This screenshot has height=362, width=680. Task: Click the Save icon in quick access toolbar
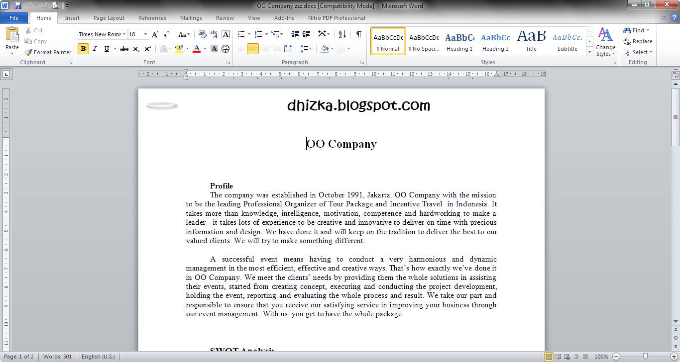click(18, 5)
